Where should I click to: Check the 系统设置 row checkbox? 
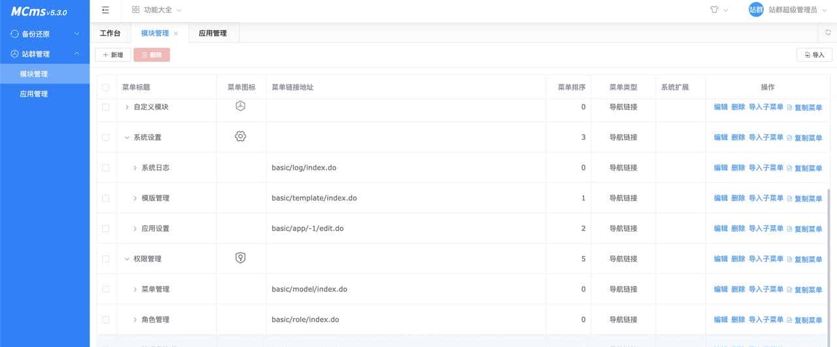click(x=105, y=137)
